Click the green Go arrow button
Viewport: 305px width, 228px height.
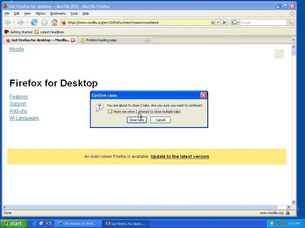225,23
